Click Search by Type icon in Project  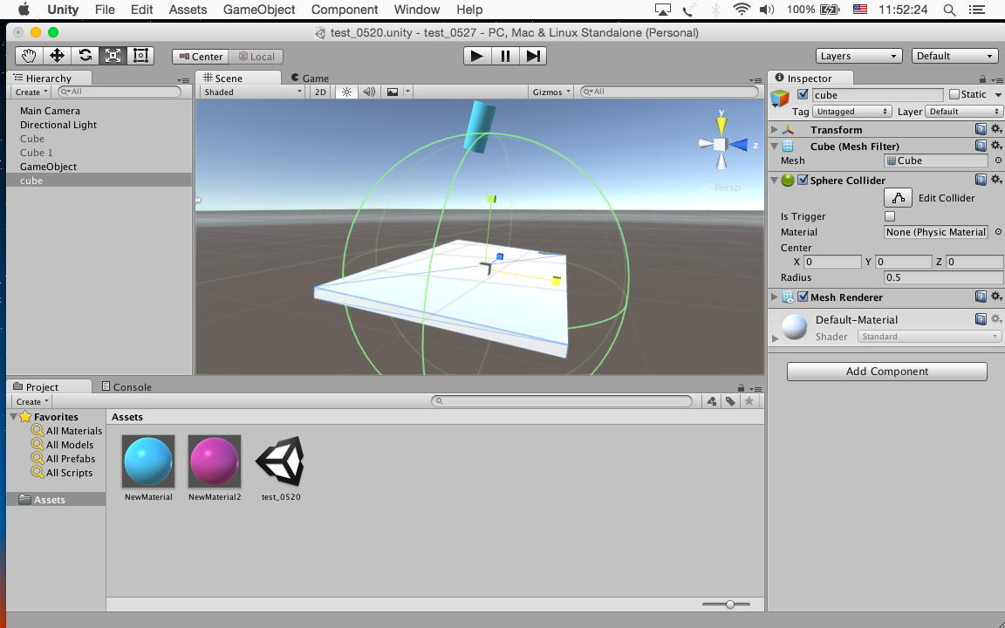click(x=712, y=401)
